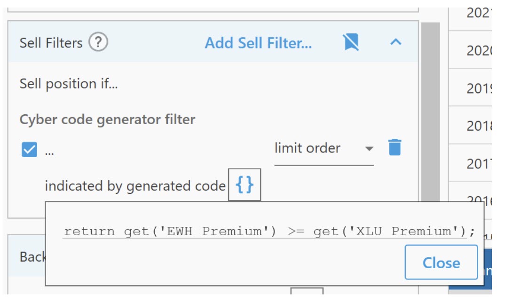Click the crossed-out bookmark icon
Viewport: 506px width, 303px height.
point(351,43)
